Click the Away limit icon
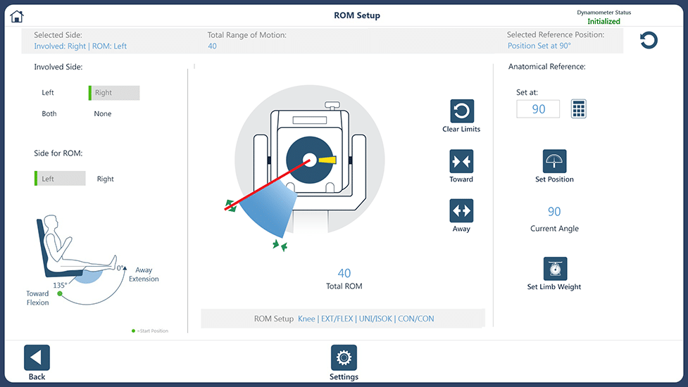Viewport: 688px width, 387px height. [x=461, y=210]
